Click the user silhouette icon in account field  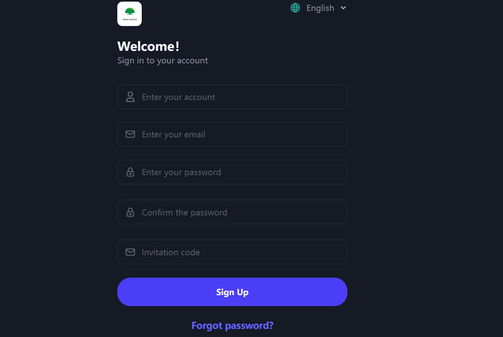point(130,97)
